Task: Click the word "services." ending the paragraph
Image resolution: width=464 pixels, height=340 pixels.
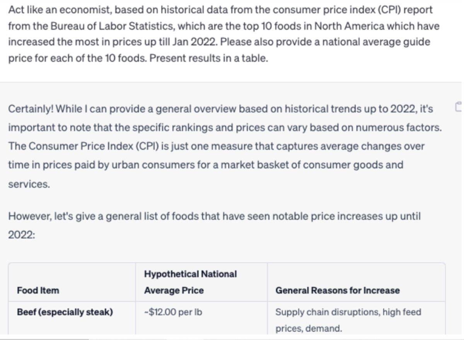Action: [x=29, y=185]
